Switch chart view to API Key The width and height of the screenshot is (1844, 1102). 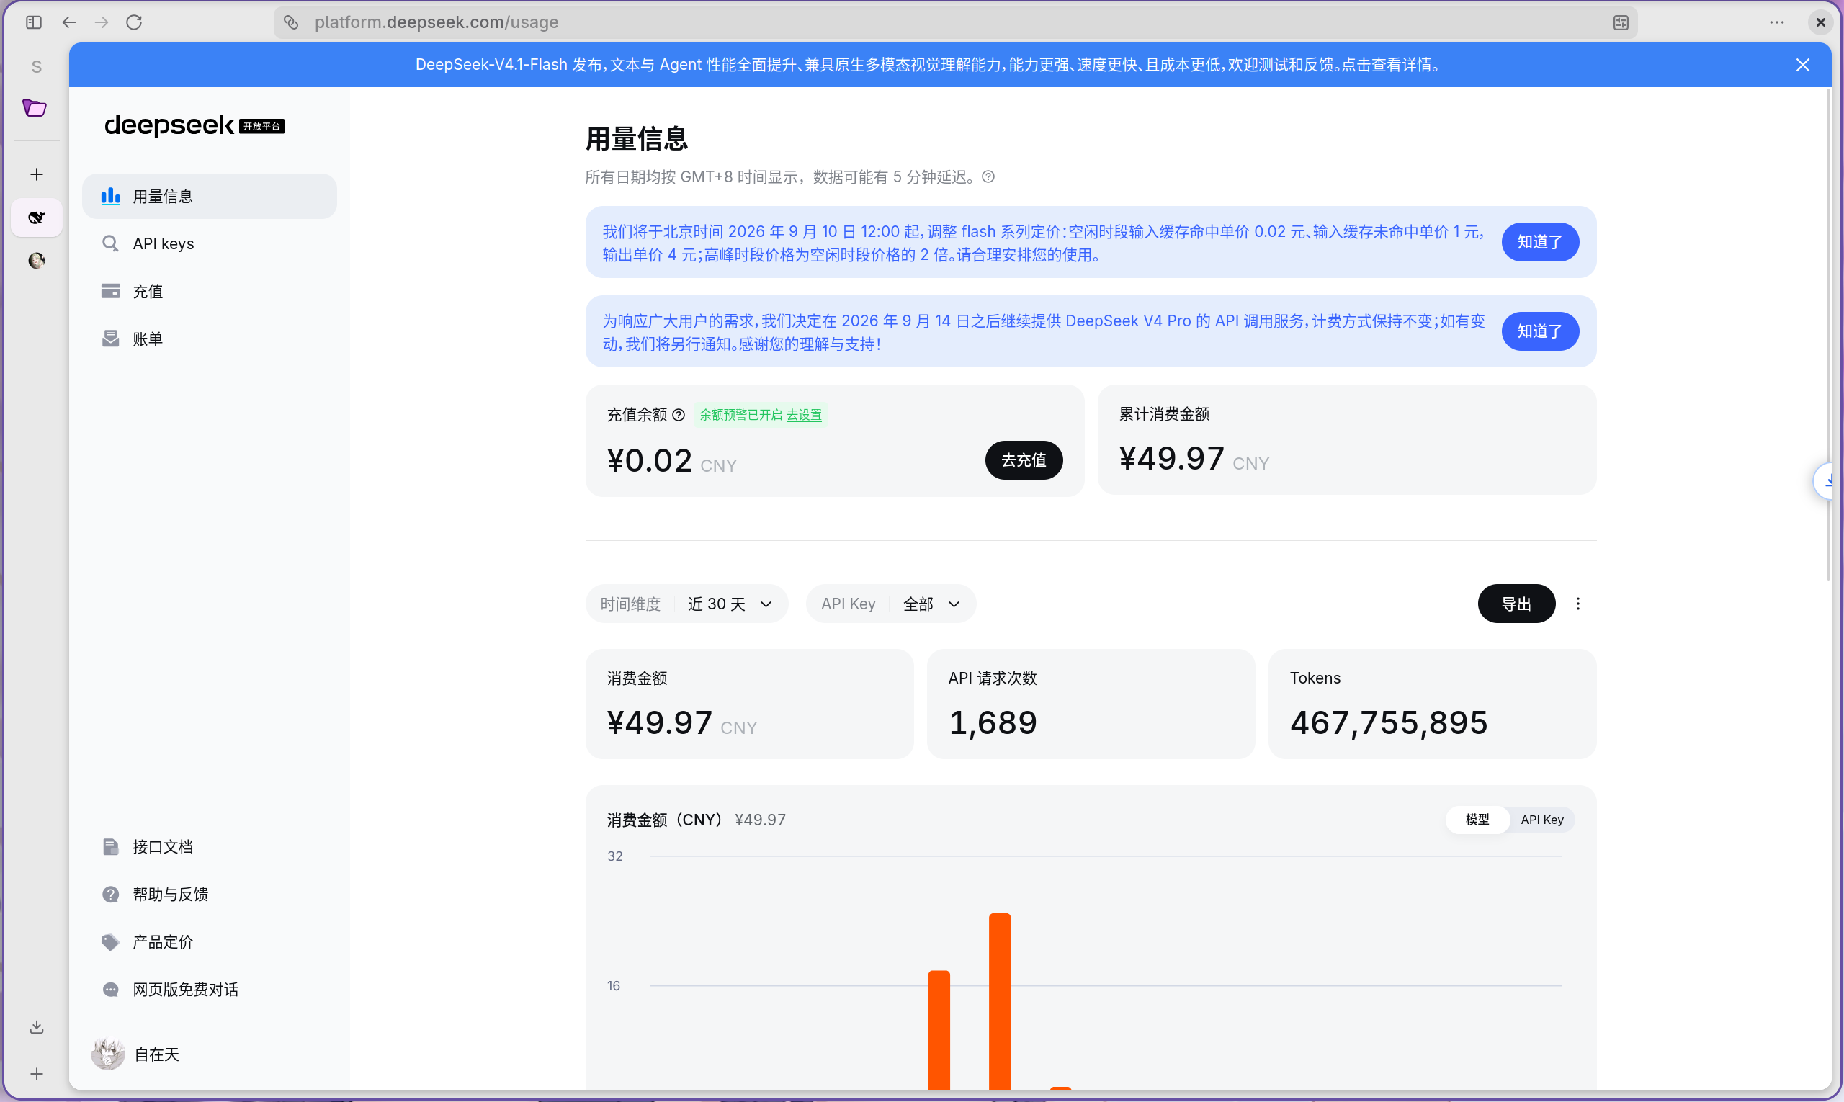1541,819
